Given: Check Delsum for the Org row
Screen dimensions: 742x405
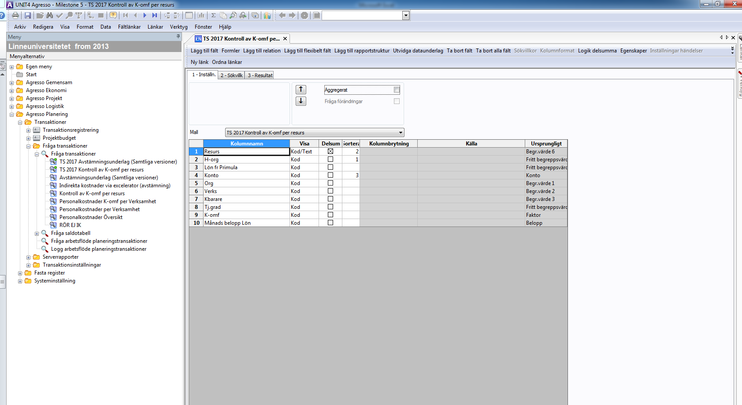Looking at the screenshot, I should point(330,183).
